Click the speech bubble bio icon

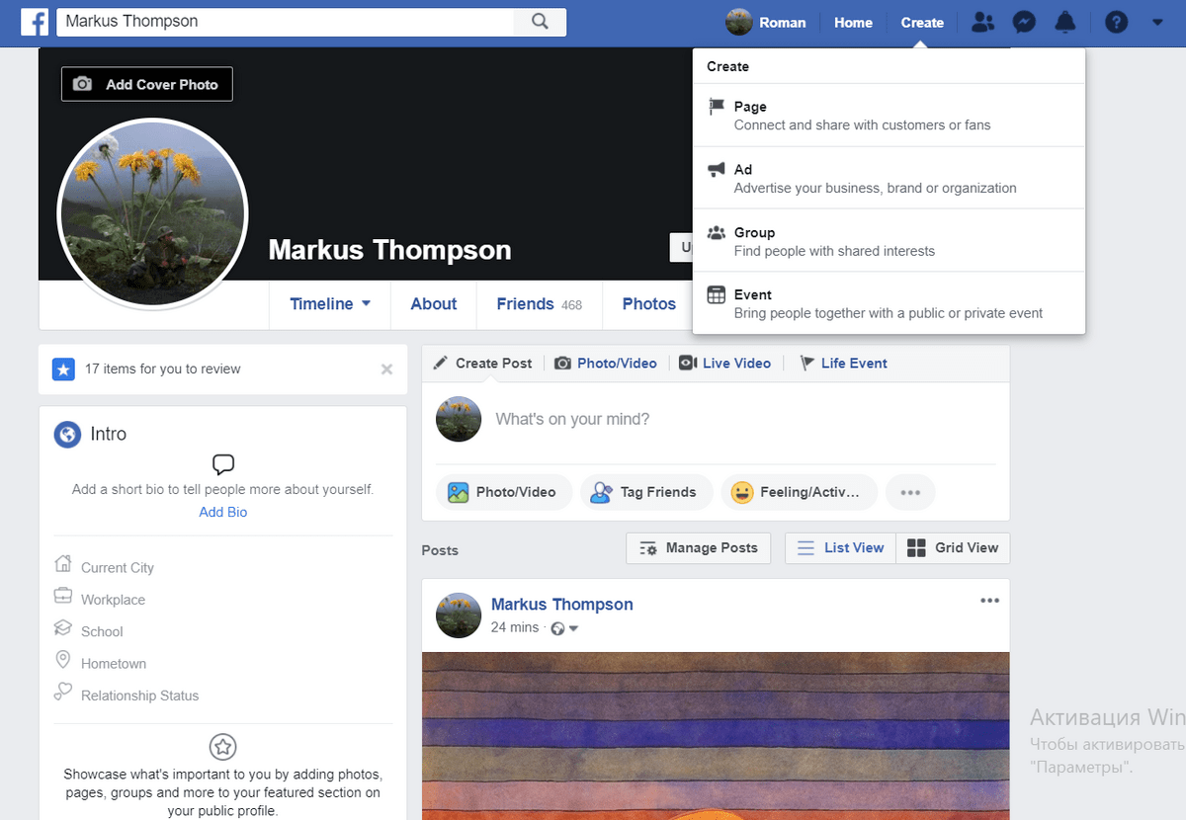(223, 464)
